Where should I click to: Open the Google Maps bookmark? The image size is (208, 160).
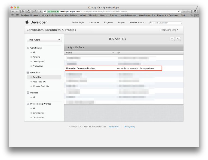click(71, 15)
